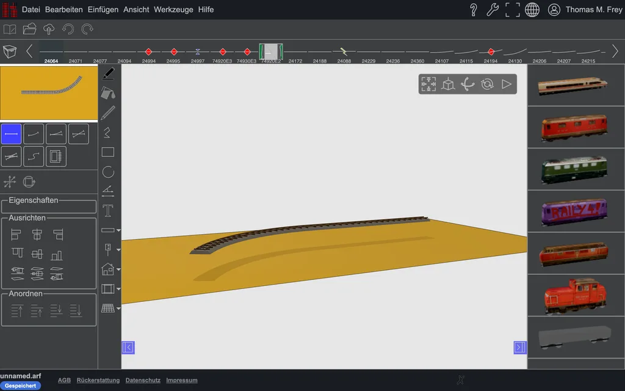Open the Datenschutz link
Image resolution: width=625 pixels, height=391 pixels.
(x=143, y=380)
